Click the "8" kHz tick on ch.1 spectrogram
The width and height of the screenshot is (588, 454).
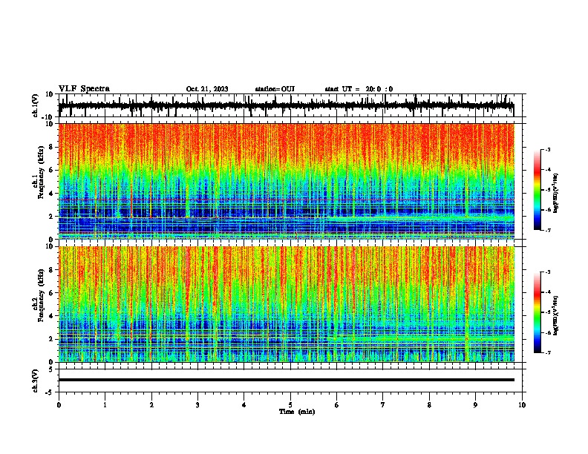point(51,147)
